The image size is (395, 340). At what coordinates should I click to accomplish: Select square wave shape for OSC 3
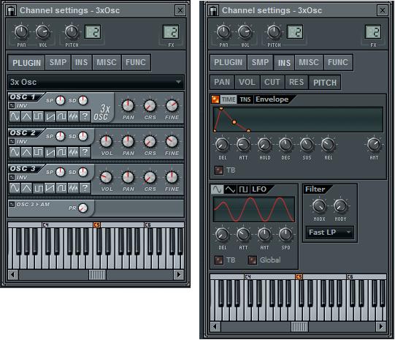click(38, 188)
